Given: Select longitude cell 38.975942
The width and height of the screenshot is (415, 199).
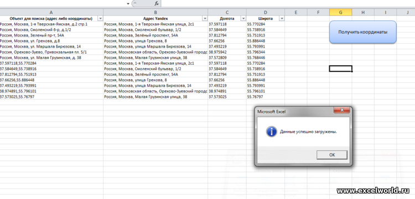Looking at the screenshot, I should tap(227, 52).
